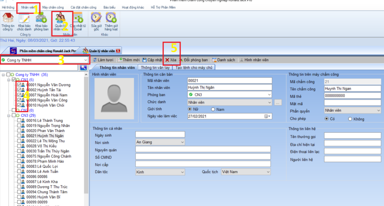This screenshot has height=206, width=384.
Task: Open the Cài đặt chấm công menu
Action: (84, 7)
